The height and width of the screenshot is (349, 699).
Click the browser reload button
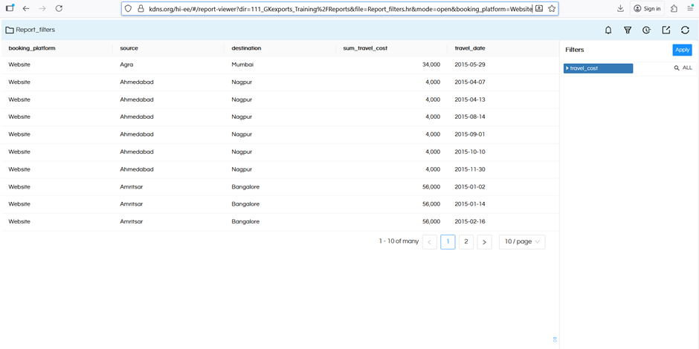click(59, 8)
